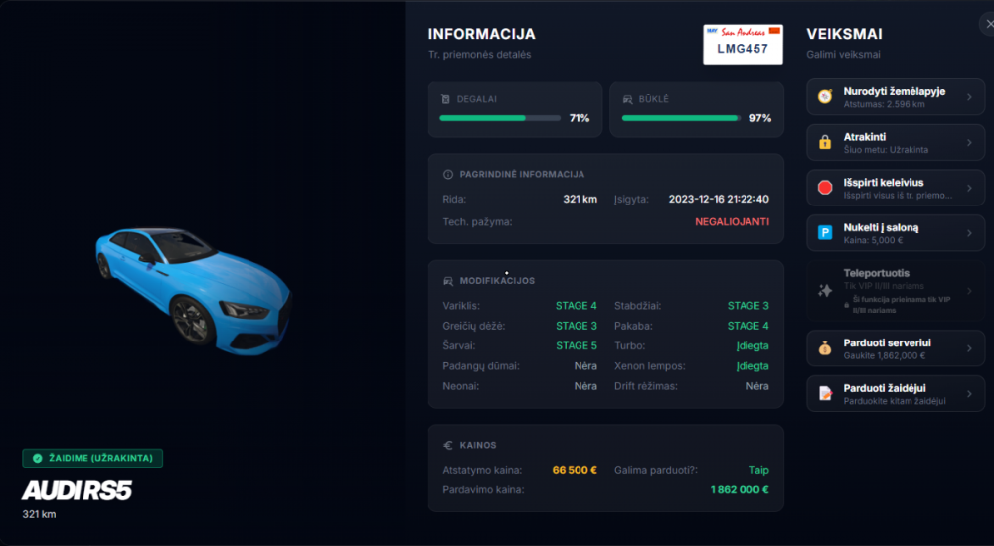Click the San Andreas LMG457 license plate
Image resolution: width=994 pixels, height=546 pixels.
coord(743,45)
